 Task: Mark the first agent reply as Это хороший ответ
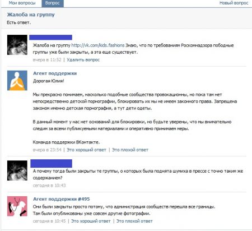86,150
